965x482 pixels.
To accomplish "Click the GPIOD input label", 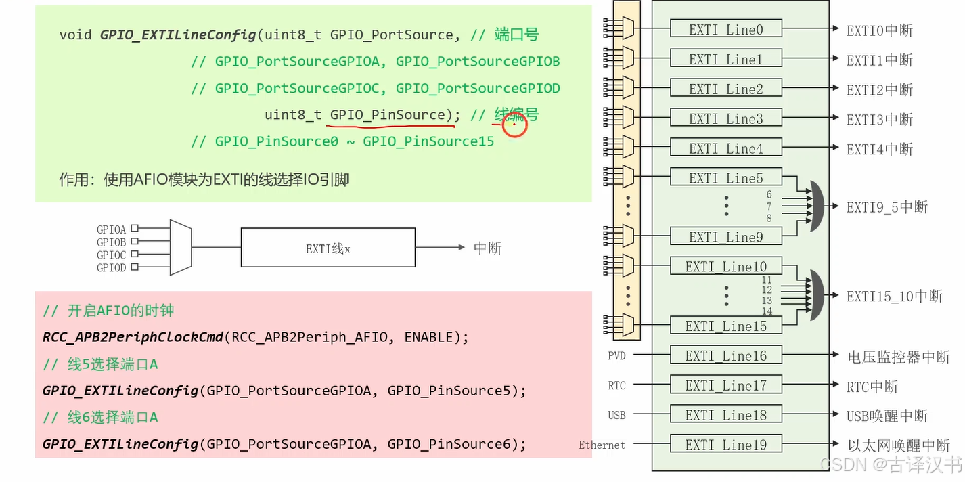I will click(x=112, y=268).
